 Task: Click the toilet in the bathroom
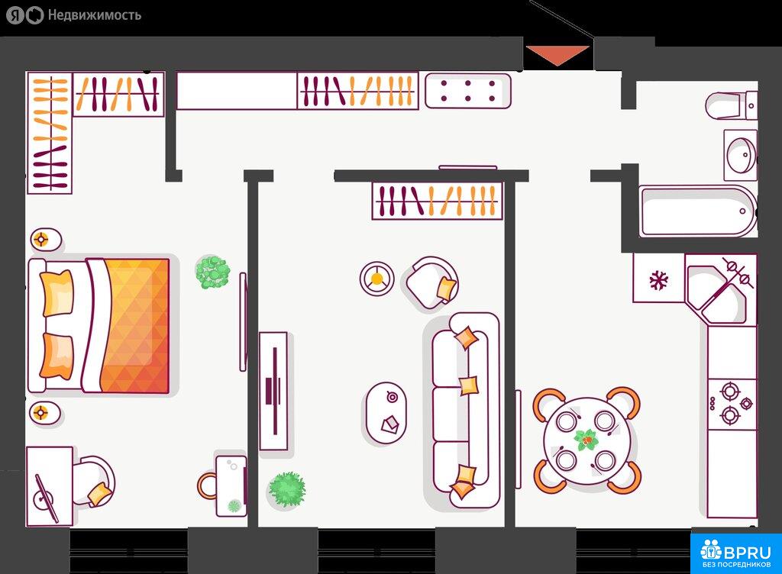(731, 105)
